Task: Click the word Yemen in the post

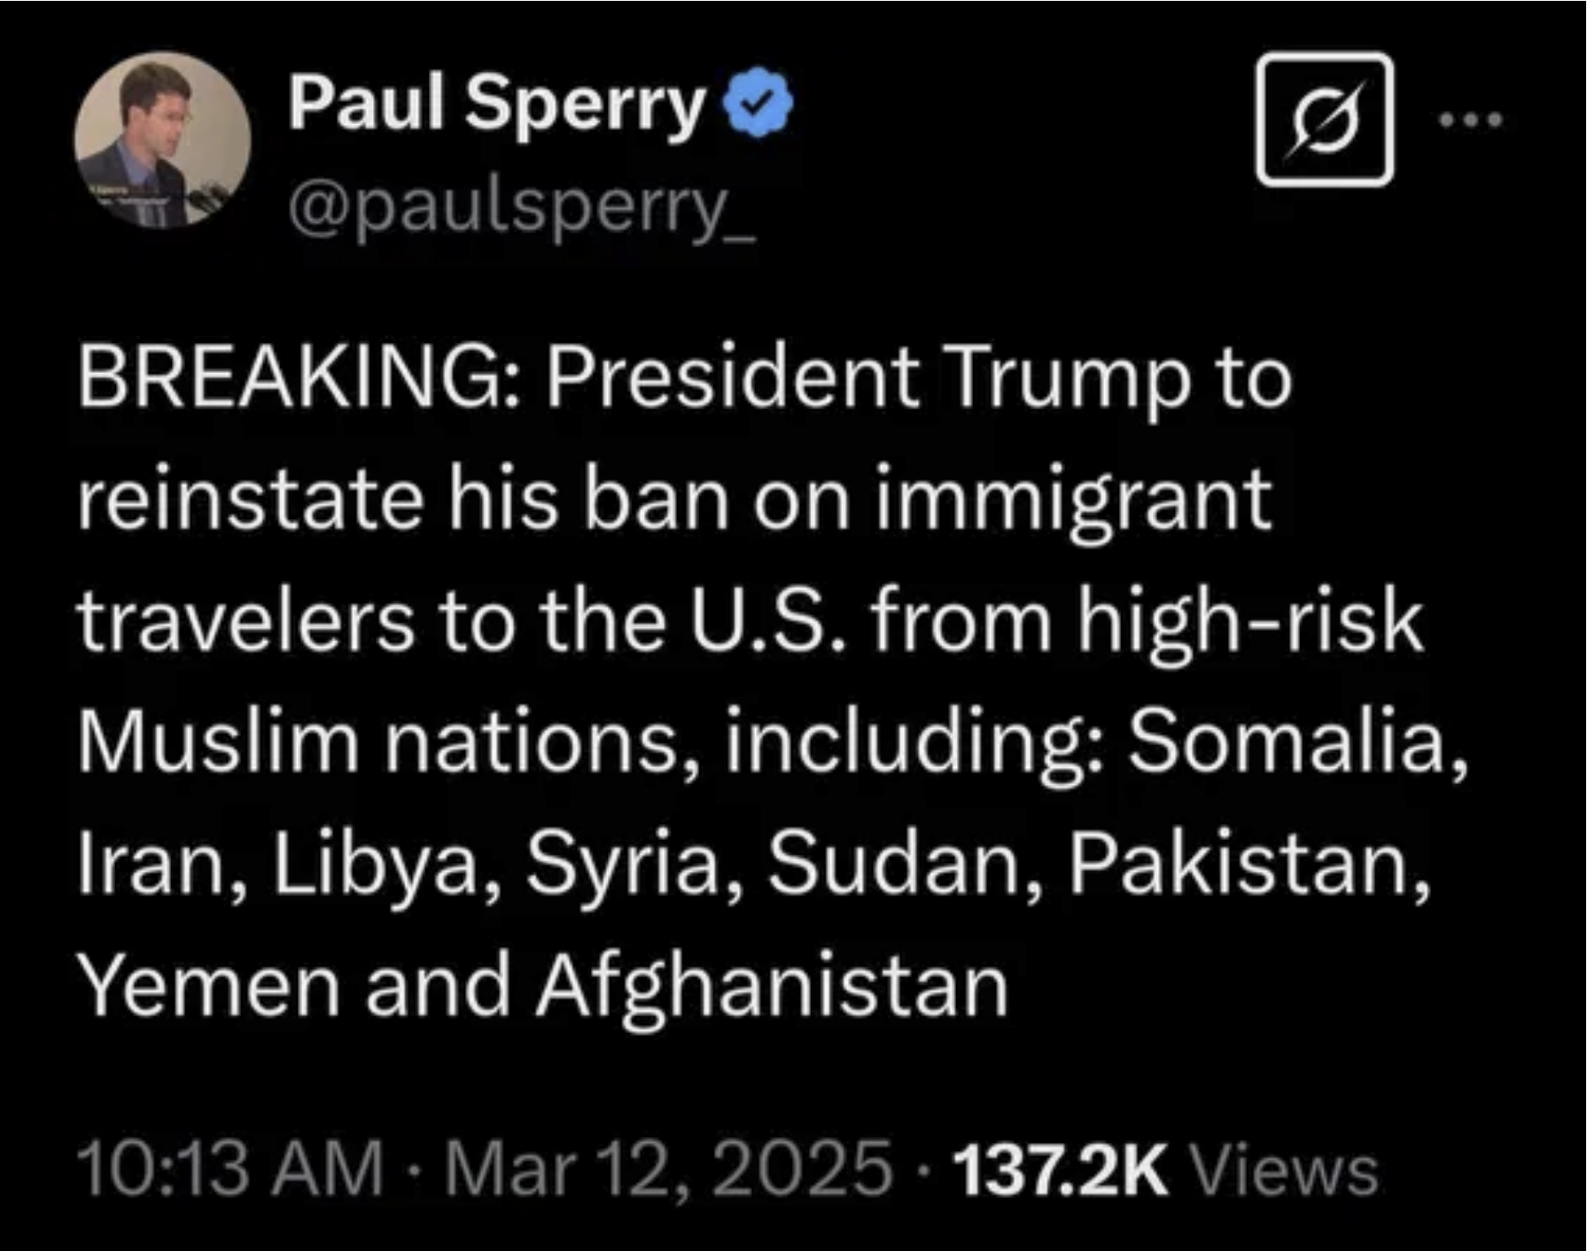Action: (x=209, y=985)
